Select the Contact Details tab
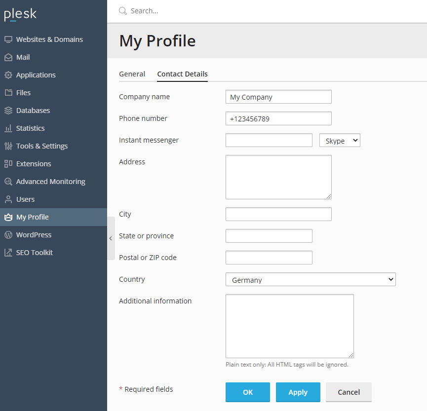 pos(182,74)
